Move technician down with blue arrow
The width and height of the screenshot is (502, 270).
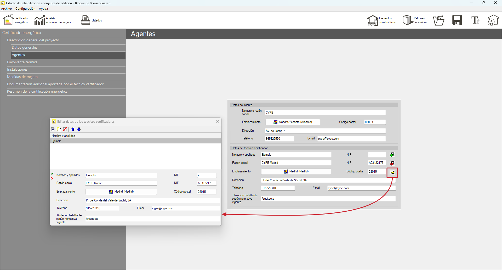tap(79, 129)
